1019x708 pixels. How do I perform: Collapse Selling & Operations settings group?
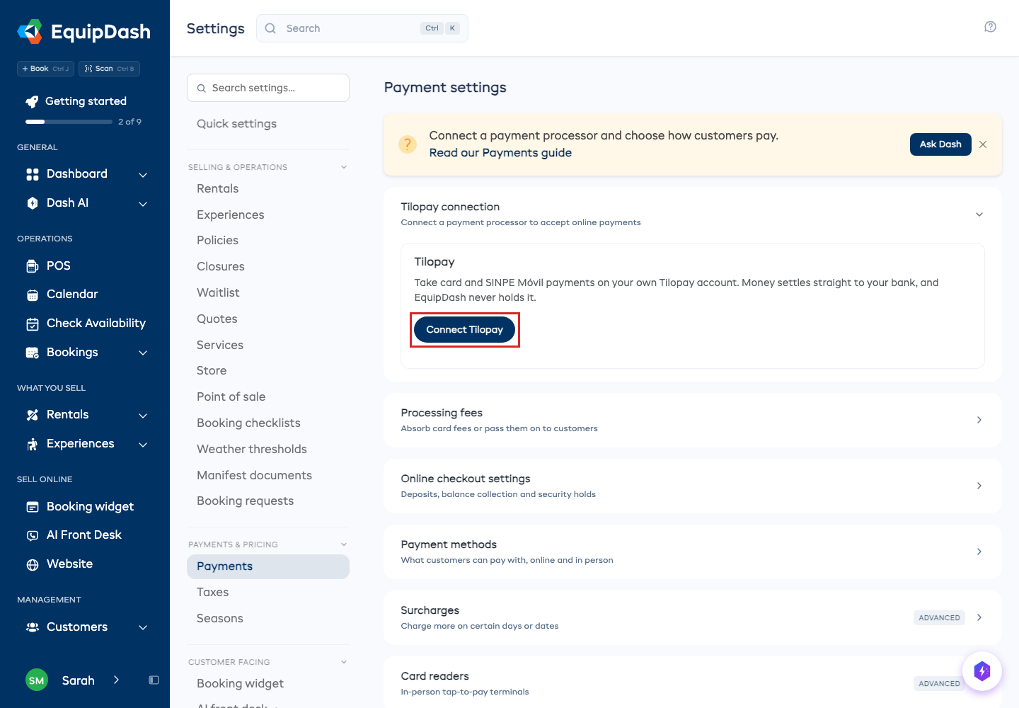tap(344, 167)
